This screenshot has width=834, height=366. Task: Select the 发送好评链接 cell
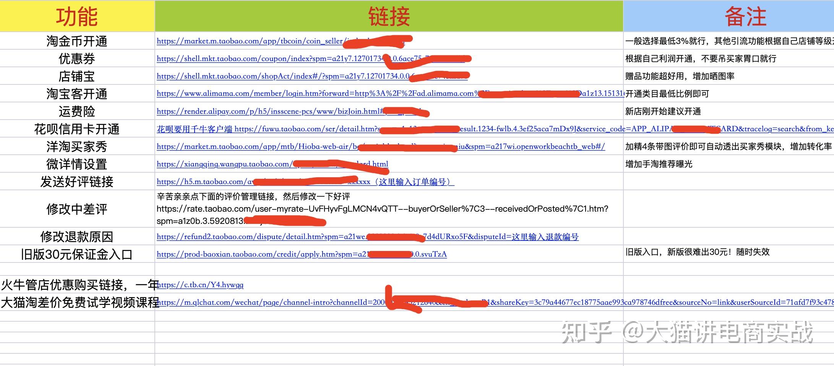(x=77, y=181)
